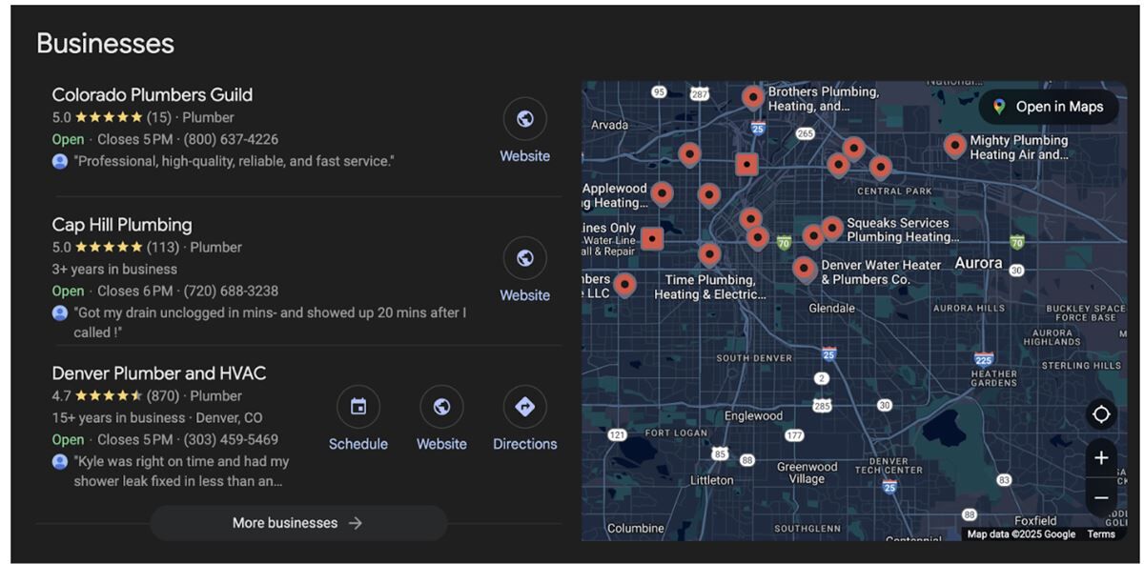The image size is (1144, 564).
Task: Click phone number (800) 637-4226
Action: click(231, 139)
